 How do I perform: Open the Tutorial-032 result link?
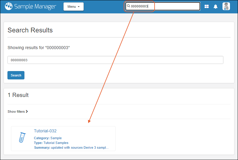coord(45,131)
